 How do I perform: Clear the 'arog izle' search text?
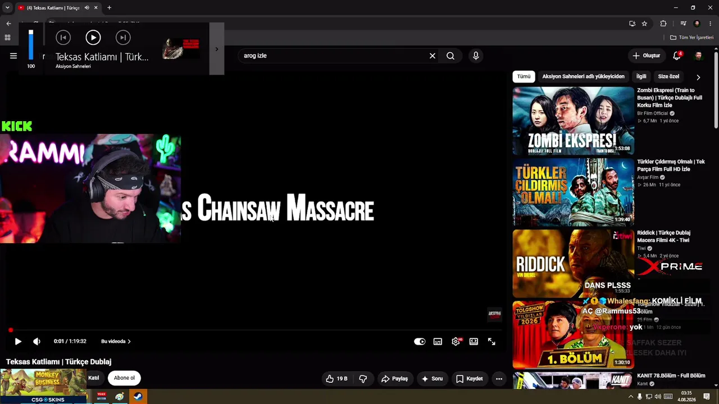tap(433, 56)
